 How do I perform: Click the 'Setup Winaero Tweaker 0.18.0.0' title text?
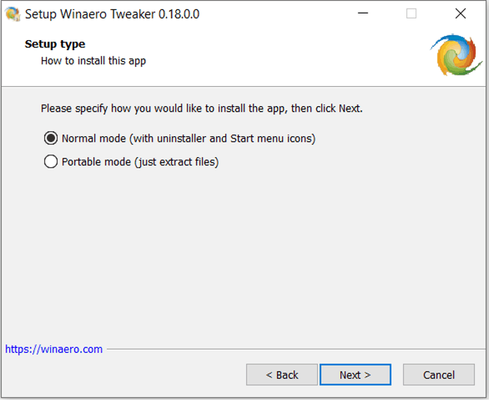112,14
